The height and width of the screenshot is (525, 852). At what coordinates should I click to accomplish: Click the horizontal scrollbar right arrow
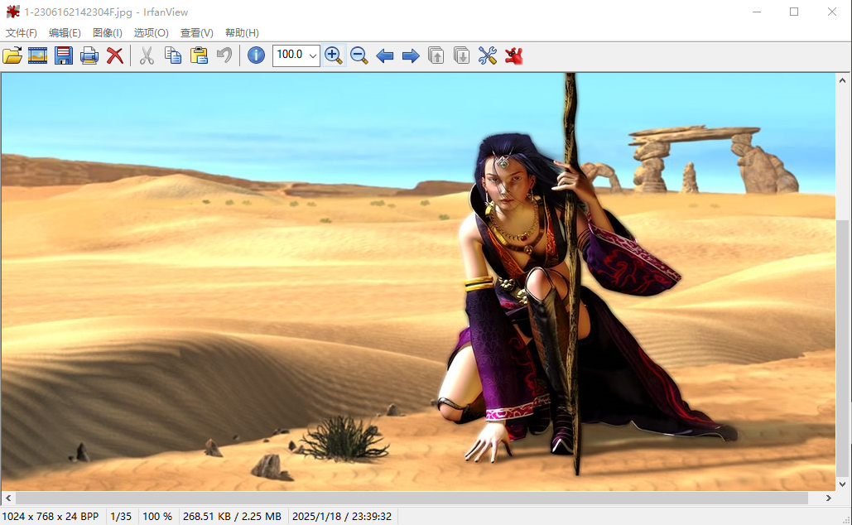829,499
